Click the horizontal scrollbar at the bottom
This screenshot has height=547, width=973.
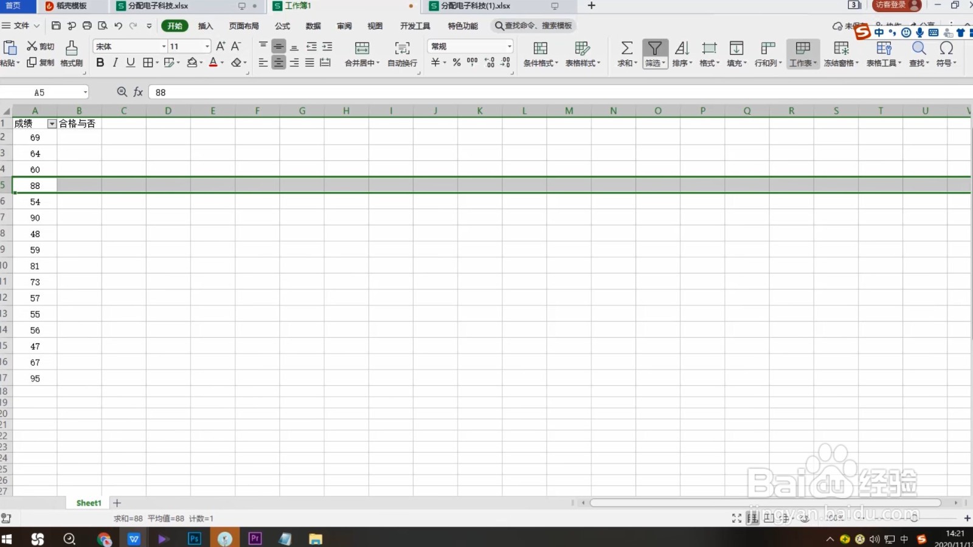pyautogui.click(x=766, y=503)
